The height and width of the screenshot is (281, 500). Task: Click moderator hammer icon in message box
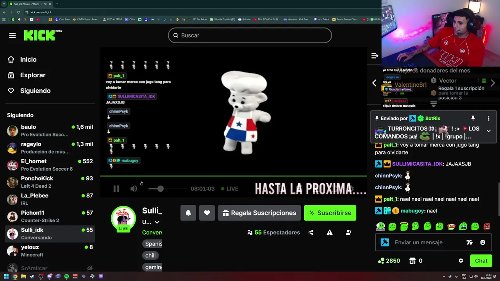click(385, 242)
